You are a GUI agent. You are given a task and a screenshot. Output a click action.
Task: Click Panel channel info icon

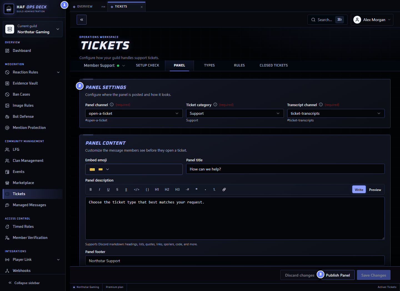coord(112,104)
